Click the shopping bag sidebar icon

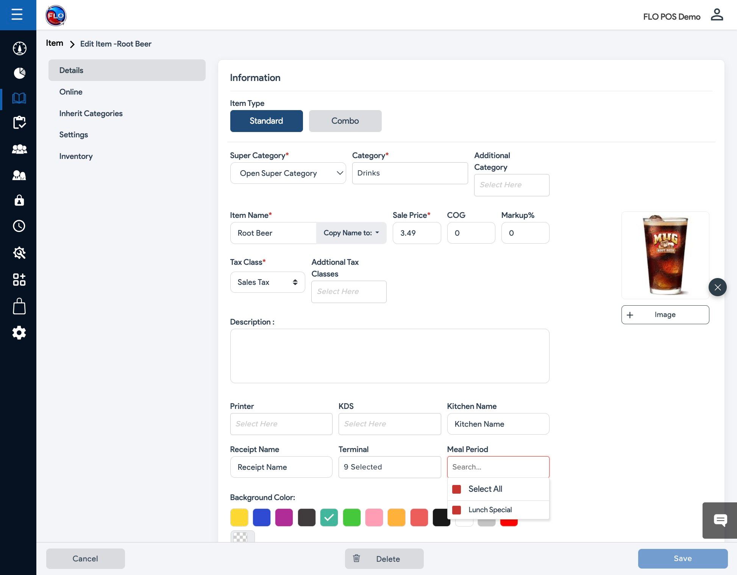coord(19,306)
